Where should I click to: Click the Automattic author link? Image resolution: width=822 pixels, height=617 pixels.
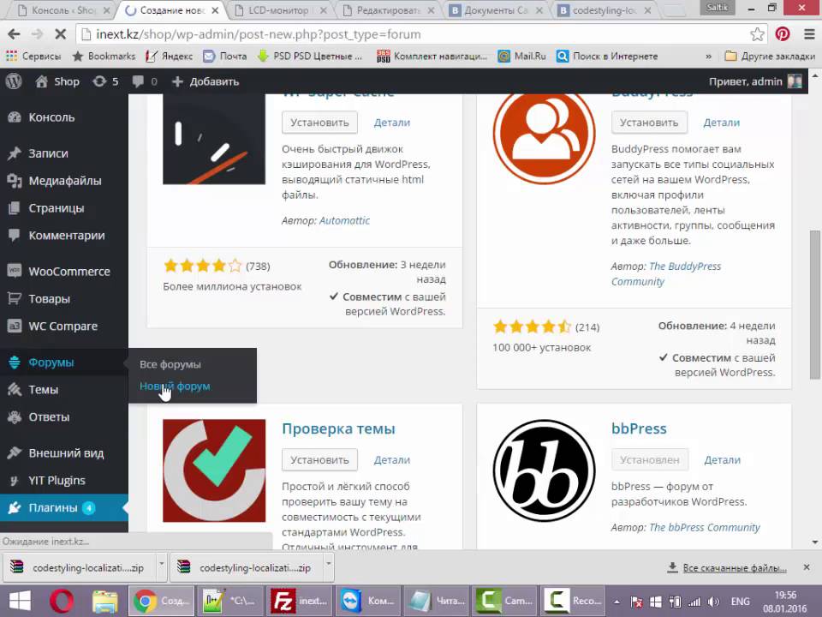pos(344,220)
